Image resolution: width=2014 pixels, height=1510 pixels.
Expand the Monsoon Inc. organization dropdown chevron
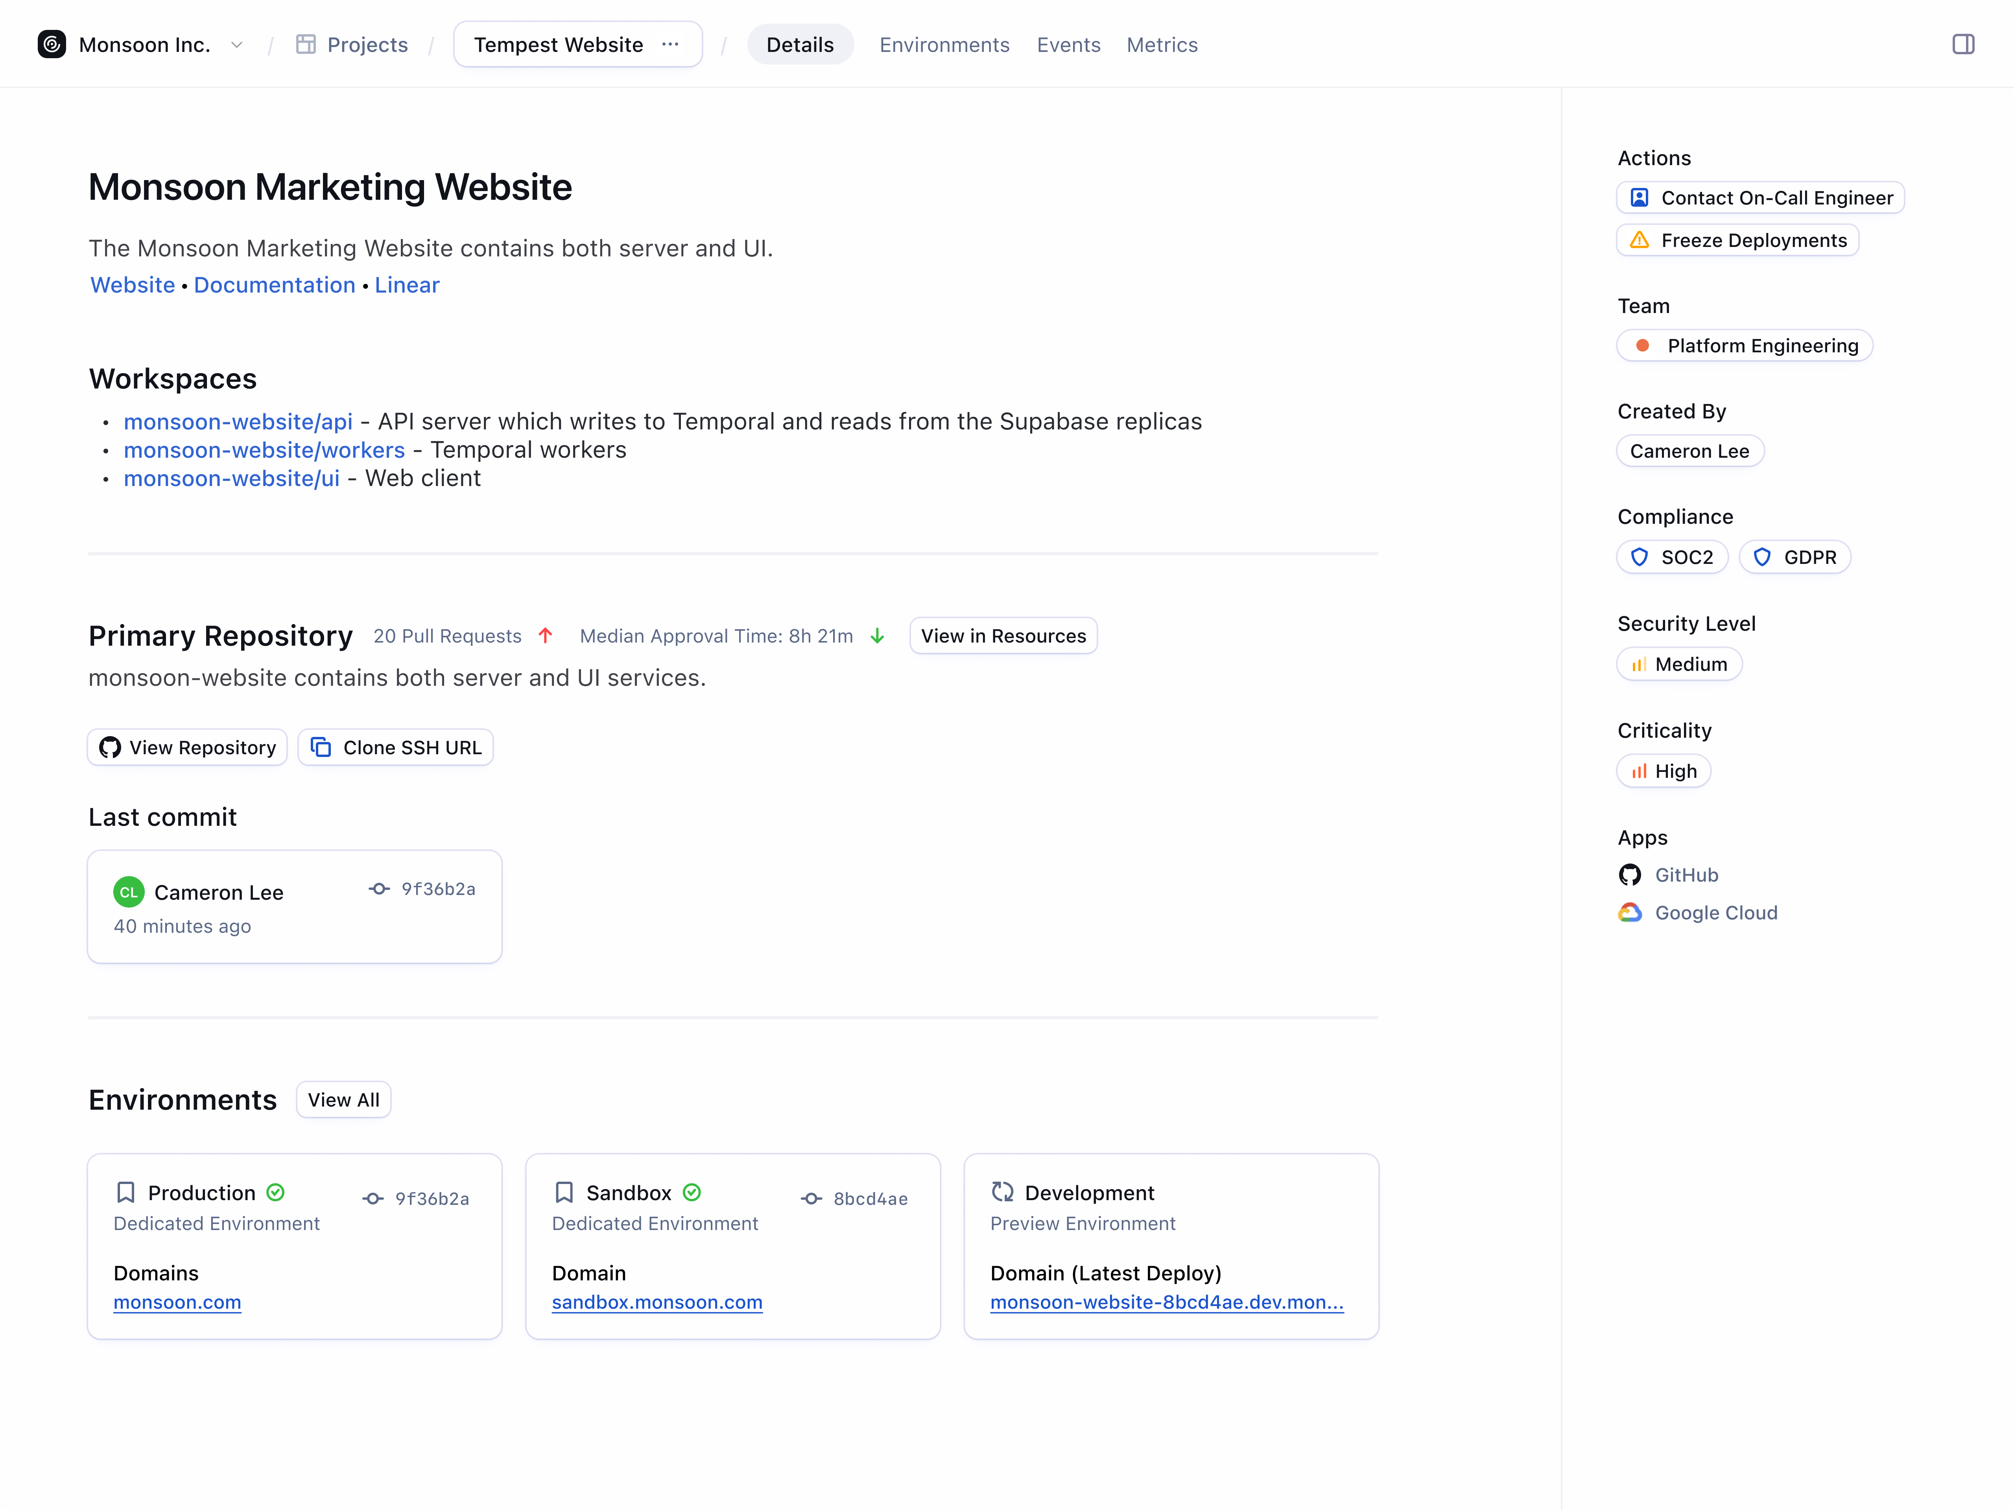(x=237, y=44)
